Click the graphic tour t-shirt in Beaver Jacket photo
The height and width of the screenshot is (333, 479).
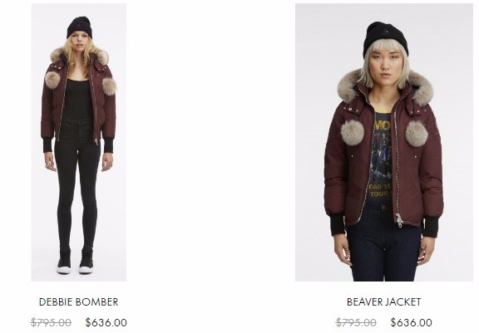[x=380, y=159]
